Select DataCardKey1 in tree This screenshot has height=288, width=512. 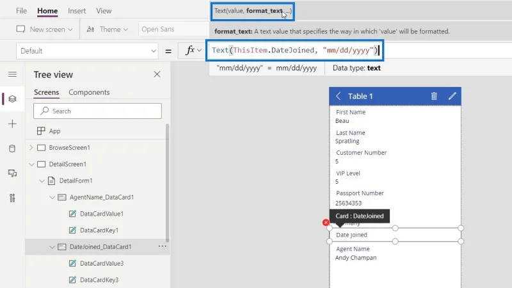coord(99,230)
